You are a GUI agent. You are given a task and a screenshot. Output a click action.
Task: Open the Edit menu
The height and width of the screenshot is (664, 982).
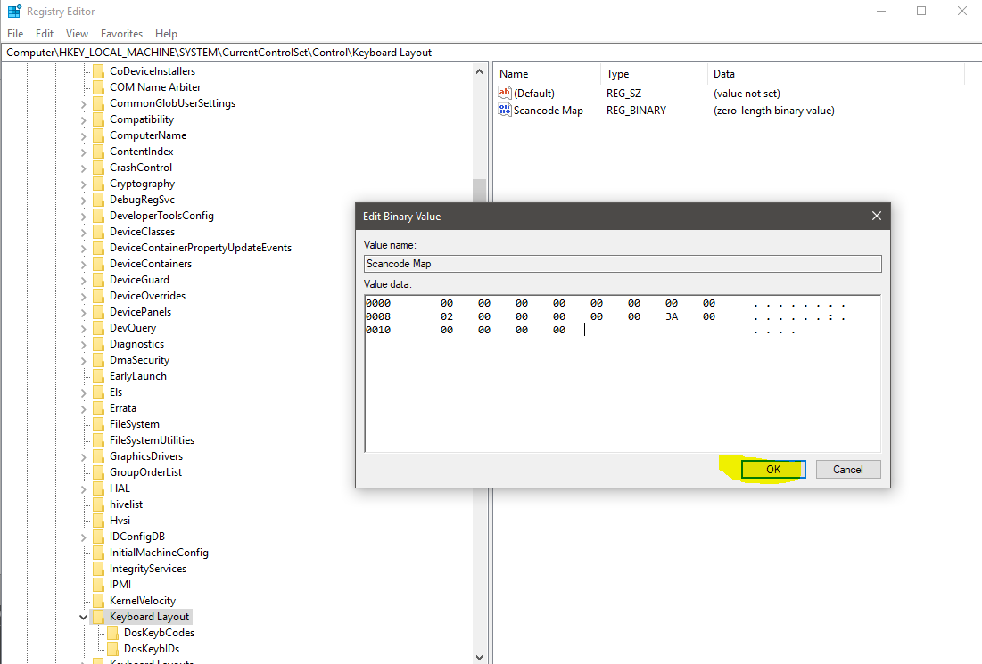tap(44, 33)
